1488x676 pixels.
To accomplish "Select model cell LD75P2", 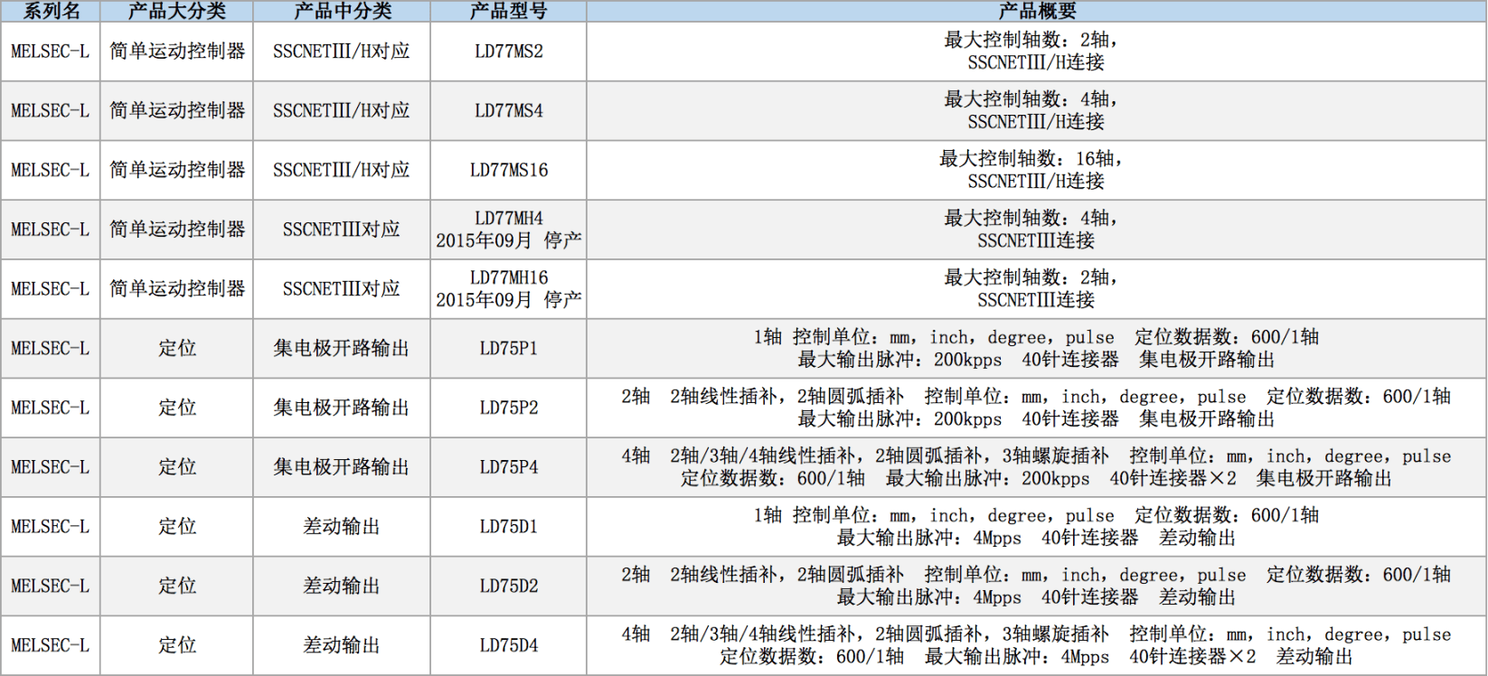I will [509, 408].
